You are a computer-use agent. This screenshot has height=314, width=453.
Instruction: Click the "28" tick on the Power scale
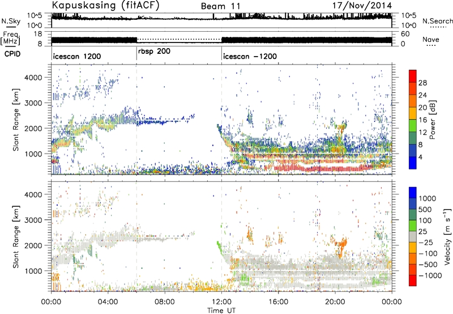point(422,83)
